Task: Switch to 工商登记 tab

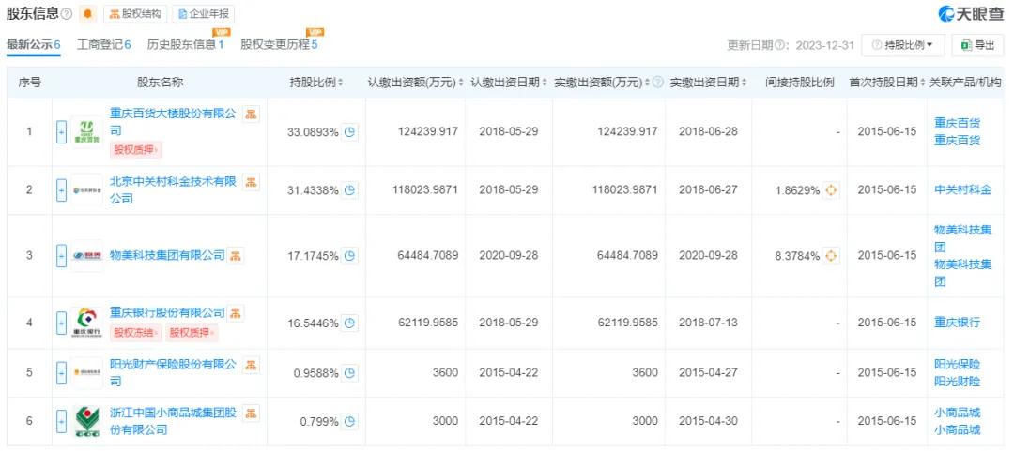Action: coord(103,45)
